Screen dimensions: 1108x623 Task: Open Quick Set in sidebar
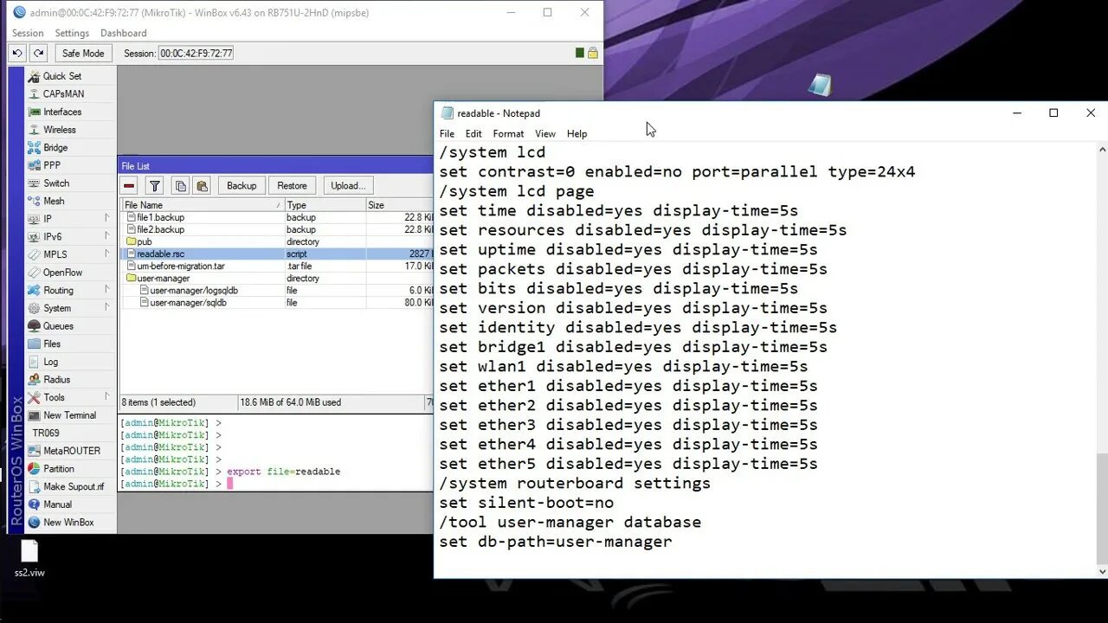pos(62,76)
